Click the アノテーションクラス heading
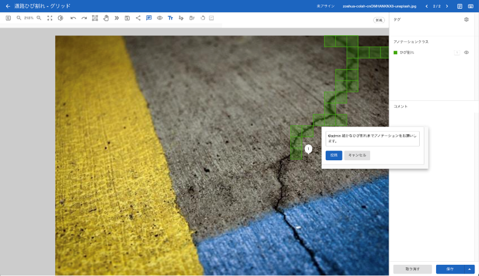The height and width of the screenshot is (276, 479). point(411,41)
